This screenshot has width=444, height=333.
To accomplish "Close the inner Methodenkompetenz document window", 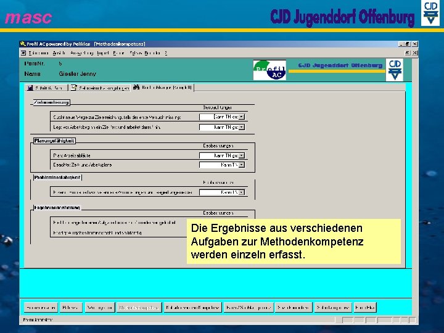I will [x=415, y=53].
